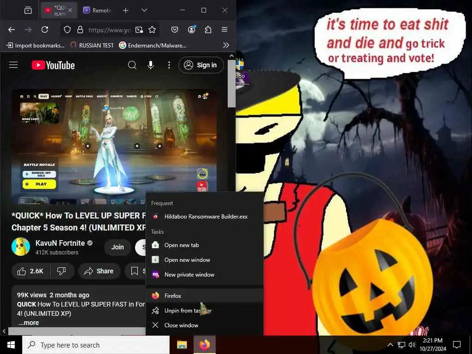This screenshot has width=472, height=354.
Task: Show more bookmarks chevrons
Action: [226, 45]
